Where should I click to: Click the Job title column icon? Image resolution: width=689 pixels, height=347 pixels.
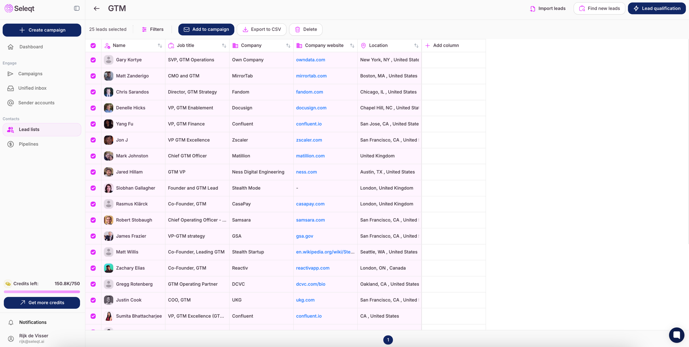click(x=171, y=46)
